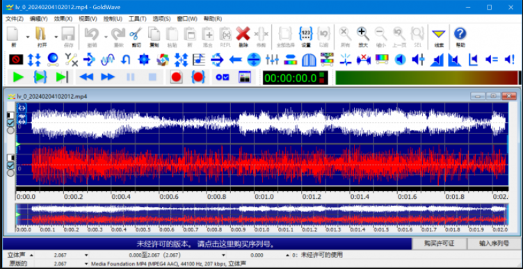This screenshot has width=523, height=269.
Task: Click the 购买许可证 button
Action: click(439, 244)
